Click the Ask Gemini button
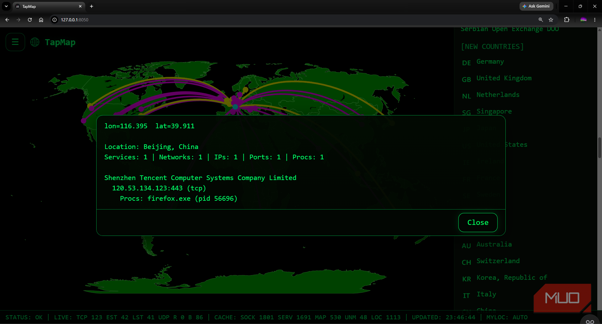The height and width of the screenshot is (324, 602). click(536, 6)
